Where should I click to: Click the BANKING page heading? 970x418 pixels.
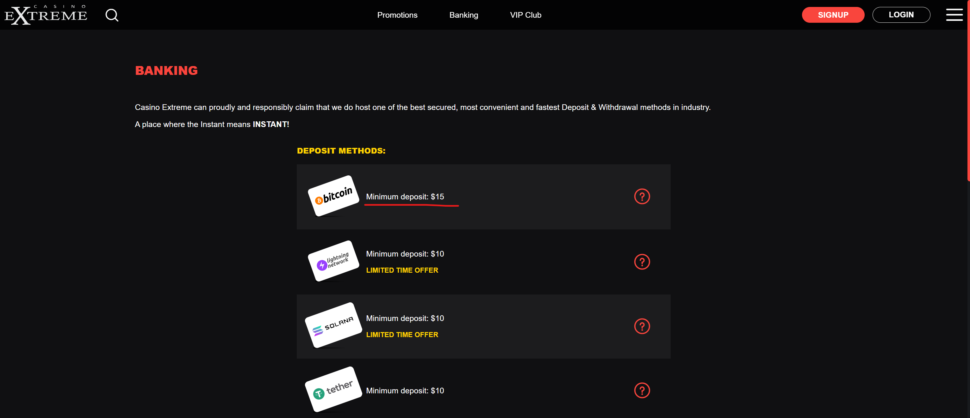point(166,70)
